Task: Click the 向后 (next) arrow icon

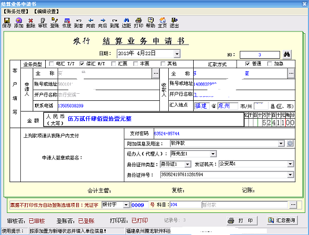Action: click(103, 23)
